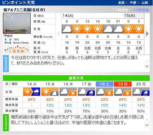Collapse upper comment with up chevron
The width and height of the screenshot is (153, 135).
(x=147, y=61)
